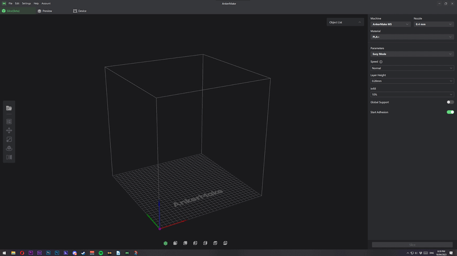Viewport: 457px width, 256px height.
Task: Open Spotify from the taskbar
Action: pos(101,253)
